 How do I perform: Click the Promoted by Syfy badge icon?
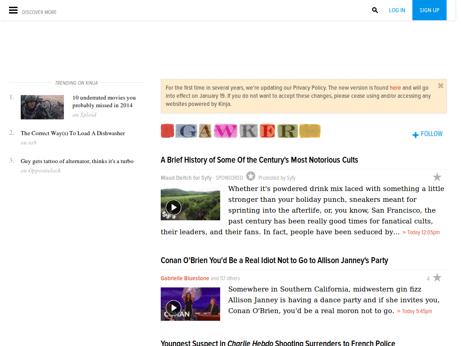click(250, 176)
